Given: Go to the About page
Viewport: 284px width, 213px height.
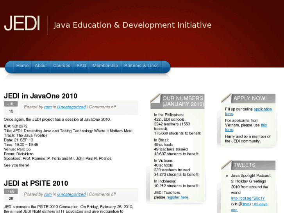Looking at the screenshot, I should pyautogui.click(x=41, y=66).
